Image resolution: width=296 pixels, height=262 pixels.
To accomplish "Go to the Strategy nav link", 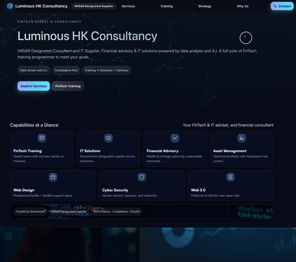I will click(205, 6).
